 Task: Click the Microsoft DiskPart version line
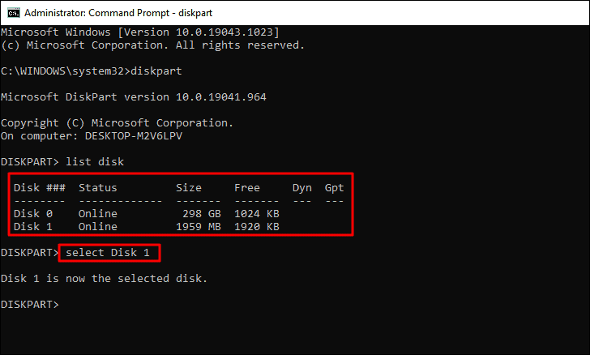134,97
